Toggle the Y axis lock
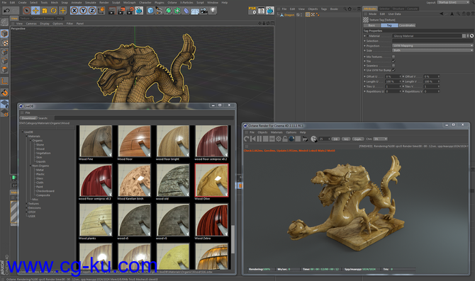Viewport: 475px width, 281px height. coord(84,11)
